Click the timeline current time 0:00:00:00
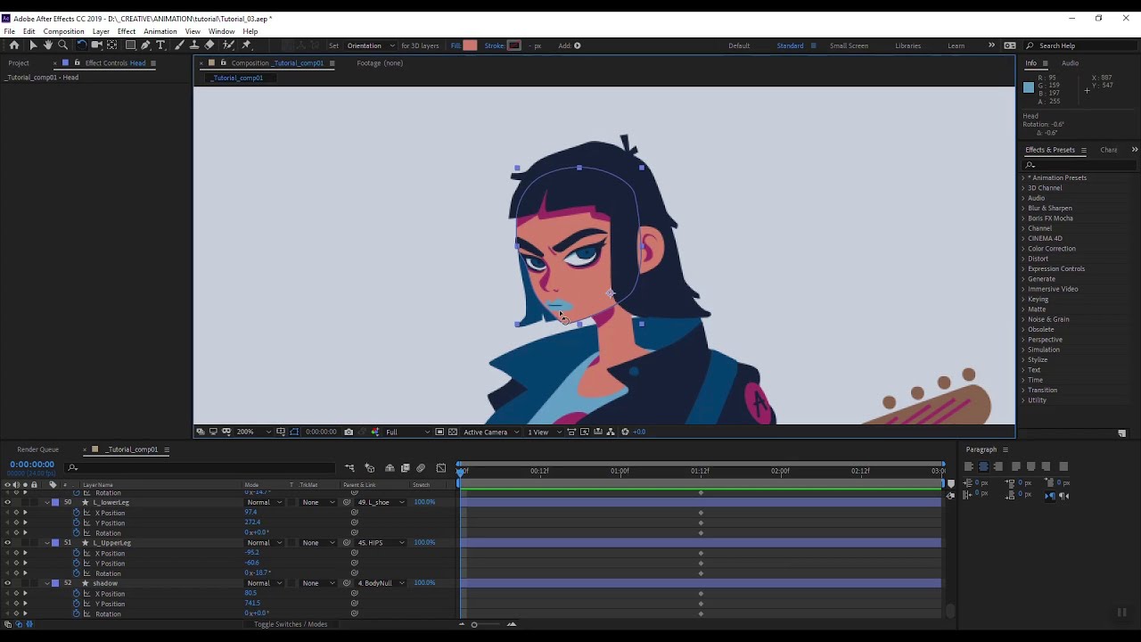 tap(32, 465)
